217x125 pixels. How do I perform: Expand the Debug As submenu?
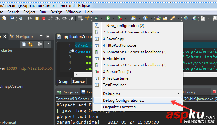point(178,94)
